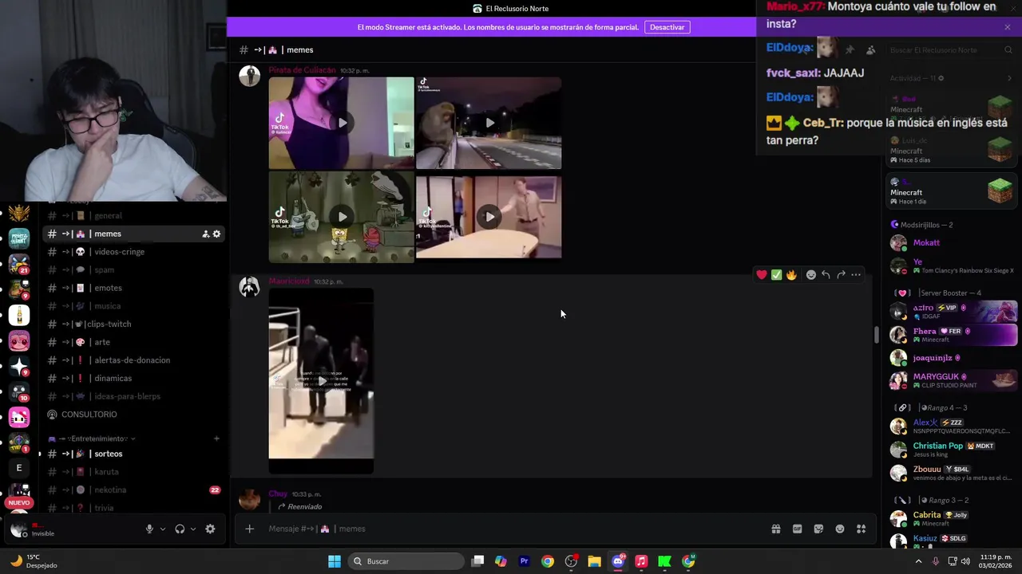The height and width of the screenshot is (574, 1022).
Task: Open Premiere Pro from taskbar
Action: tap(524, 561)
